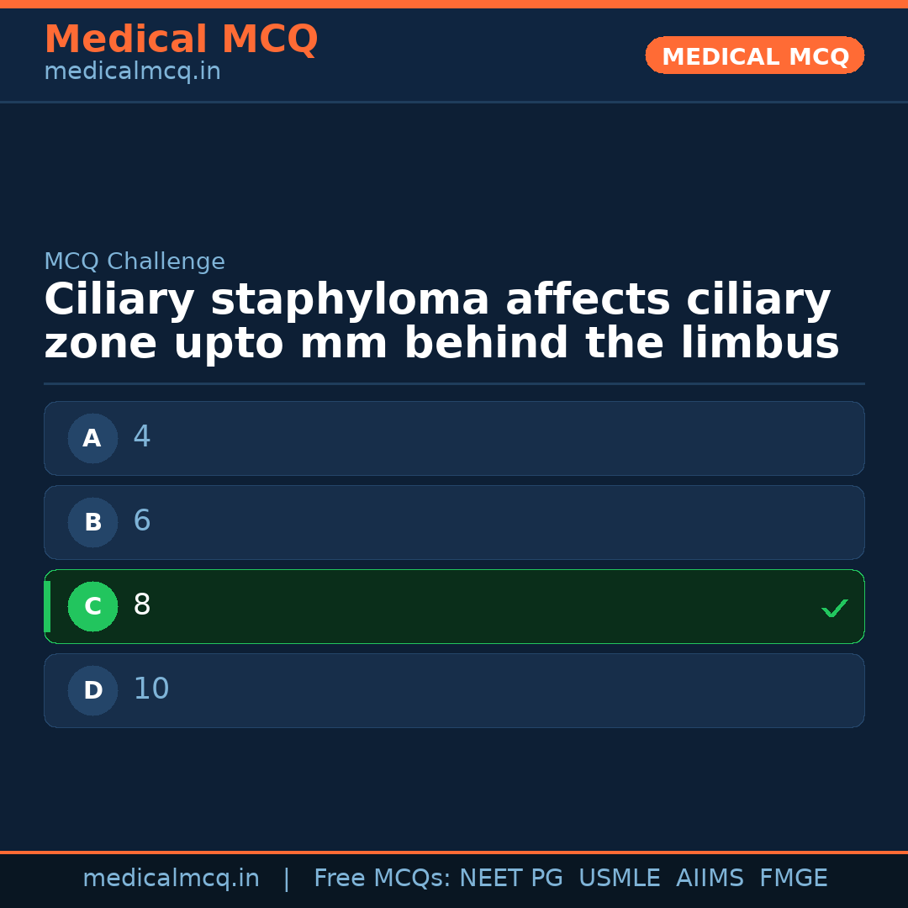
Task: Choose the answer value 6
Action: click(x=142, y=521)
